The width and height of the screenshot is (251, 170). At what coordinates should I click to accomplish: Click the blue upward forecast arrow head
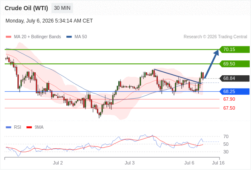(x=217, y=52)
